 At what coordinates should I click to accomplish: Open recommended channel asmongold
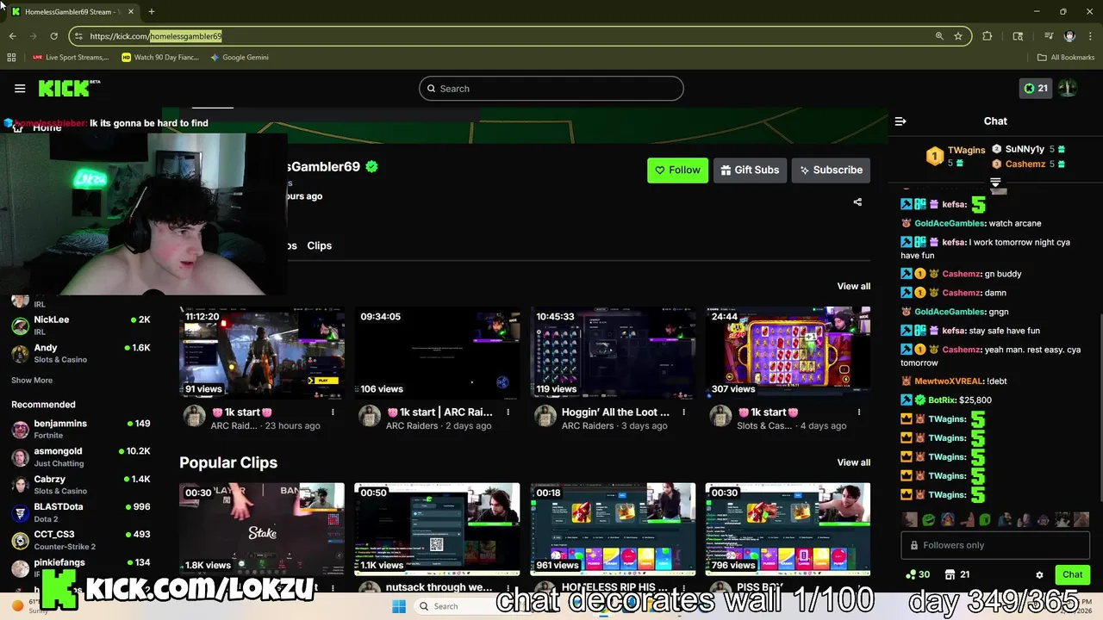pos(81,456)
